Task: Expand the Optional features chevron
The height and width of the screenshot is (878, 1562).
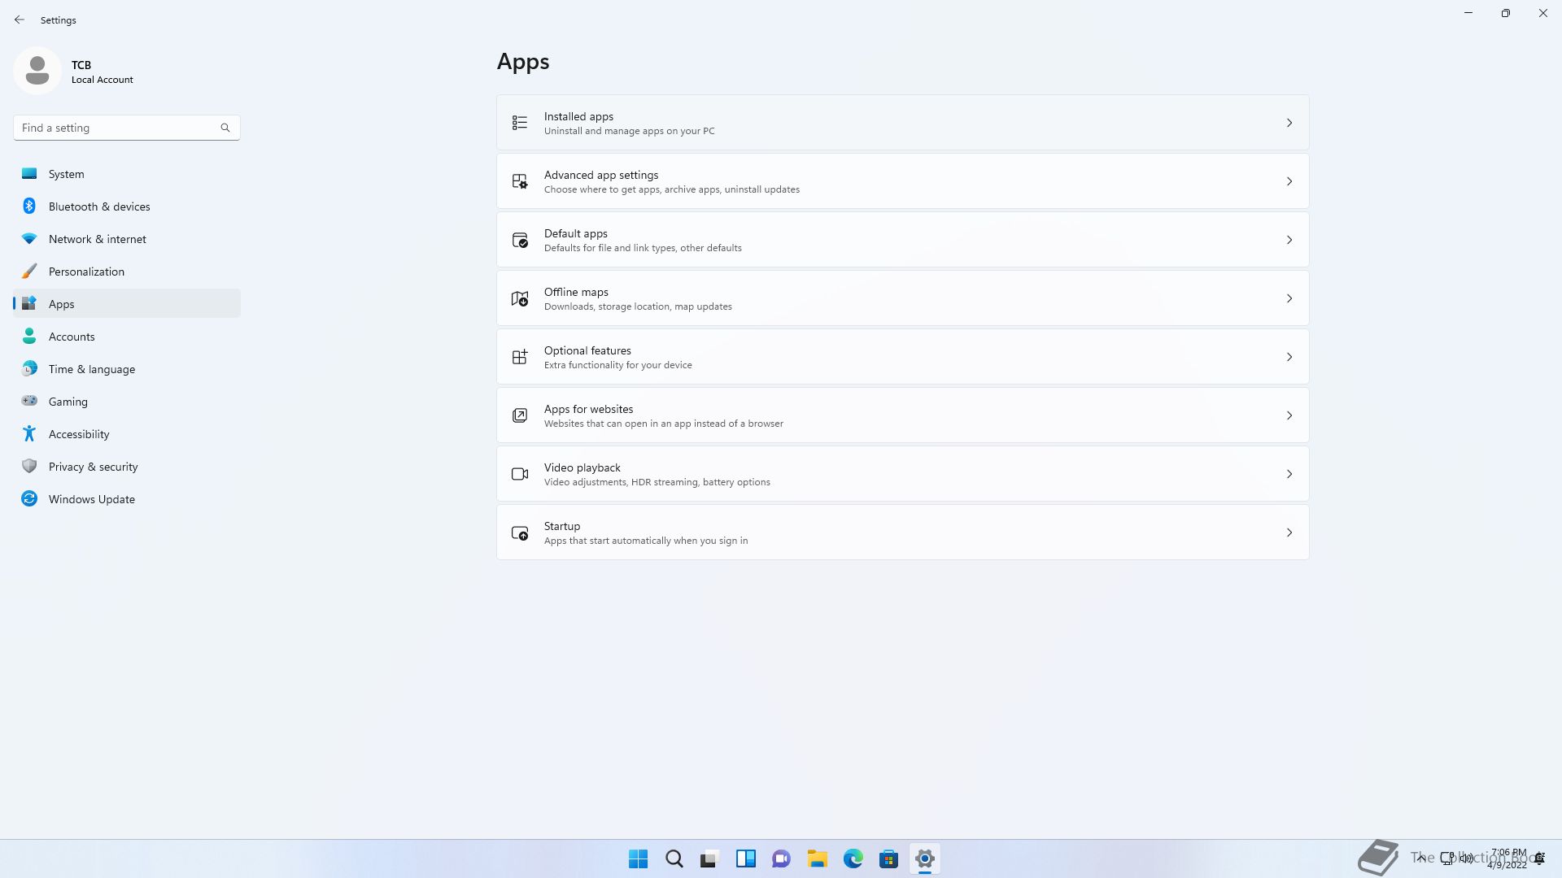Action: (x=1289, y=357)
